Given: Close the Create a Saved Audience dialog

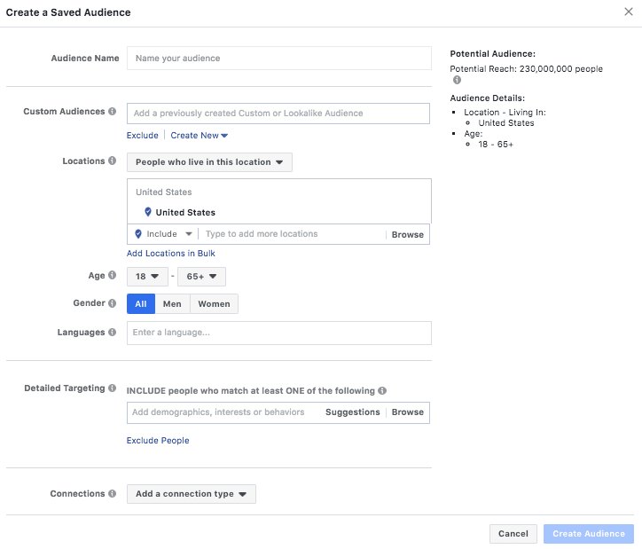Looking at the screenshot, I should 629,12.
